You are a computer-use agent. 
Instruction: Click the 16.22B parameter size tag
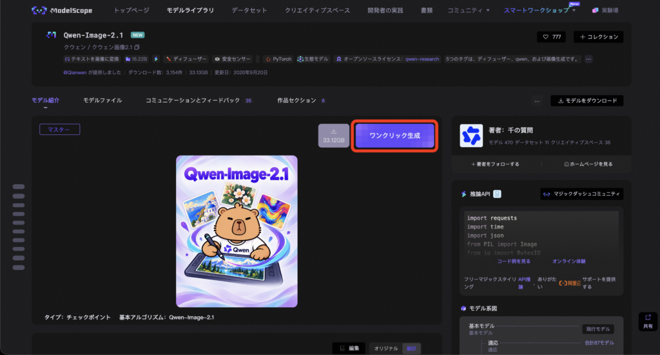click(136, 59)
